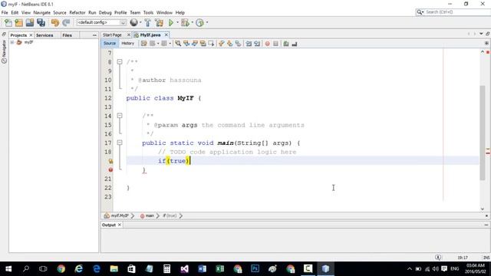
Task: Click the Undo toolbar icon
Action: tap(55, 22)
